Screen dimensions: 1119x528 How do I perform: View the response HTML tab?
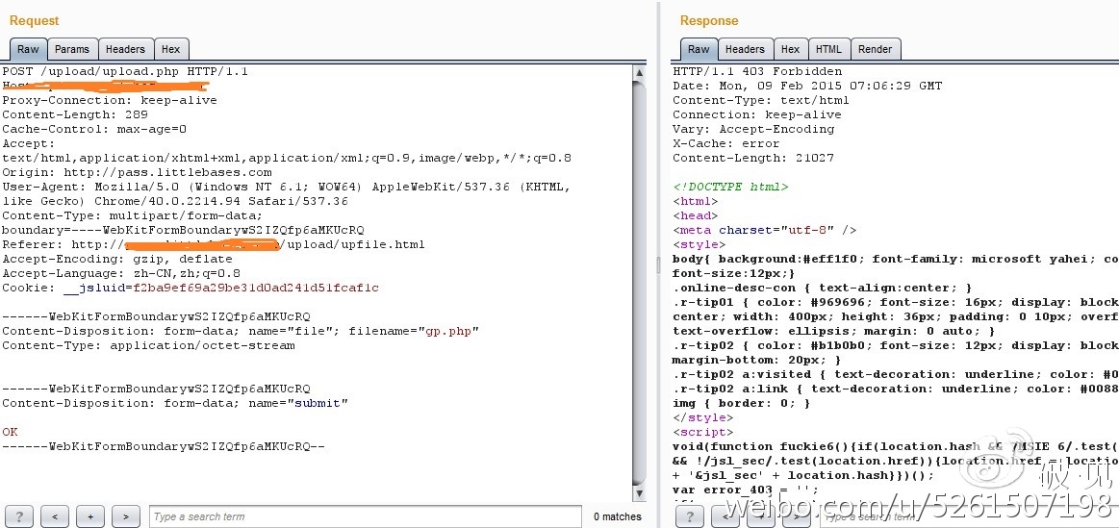827,49
